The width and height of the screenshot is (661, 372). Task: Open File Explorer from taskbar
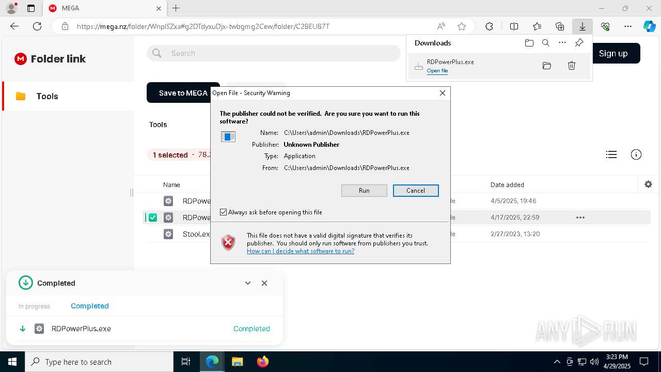237,362
